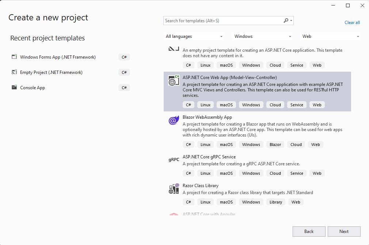Click the Windows Forms App template icon
369x245 pixels.
pos(14,57)
